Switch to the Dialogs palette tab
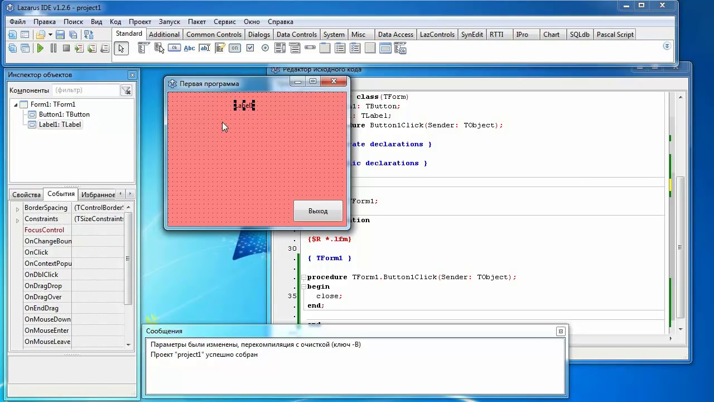Screen dimensions: 714x402 click(259, 35)
